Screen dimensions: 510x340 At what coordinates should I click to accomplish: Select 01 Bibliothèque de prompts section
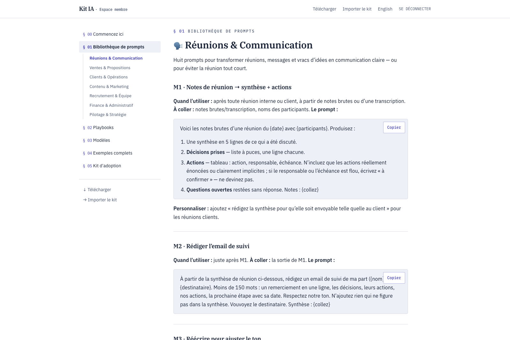click(120, 47)
